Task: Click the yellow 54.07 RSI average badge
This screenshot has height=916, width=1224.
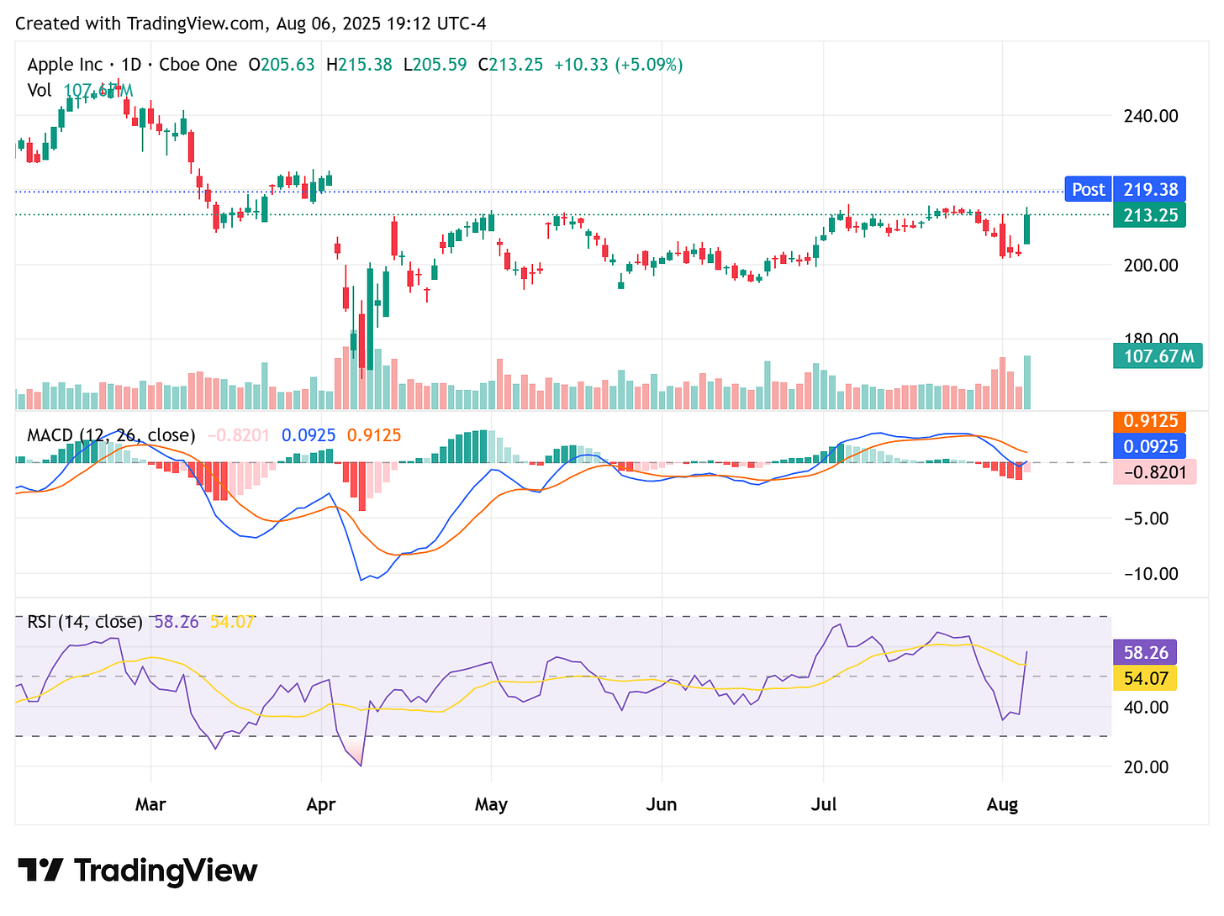Action: (x=1146, y=678)
